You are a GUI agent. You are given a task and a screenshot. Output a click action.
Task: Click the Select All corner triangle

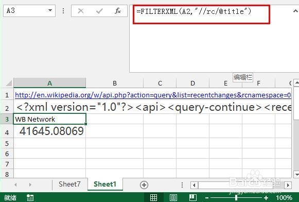pyautogui.click(x=9, y=83)
